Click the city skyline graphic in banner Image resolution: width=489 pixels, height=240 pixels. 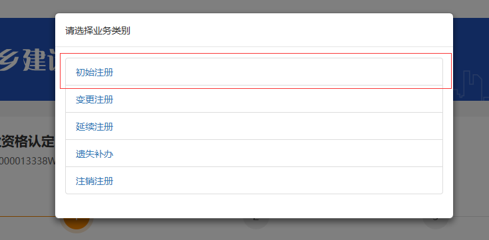point(471,86)
